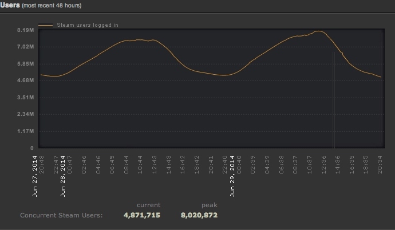
Task: Click the 08:37 time label
Action: [295, 164]
